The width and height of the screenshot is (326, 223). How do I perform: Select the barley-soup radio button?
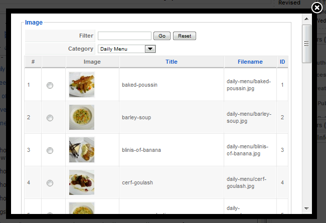coord(50,118)
